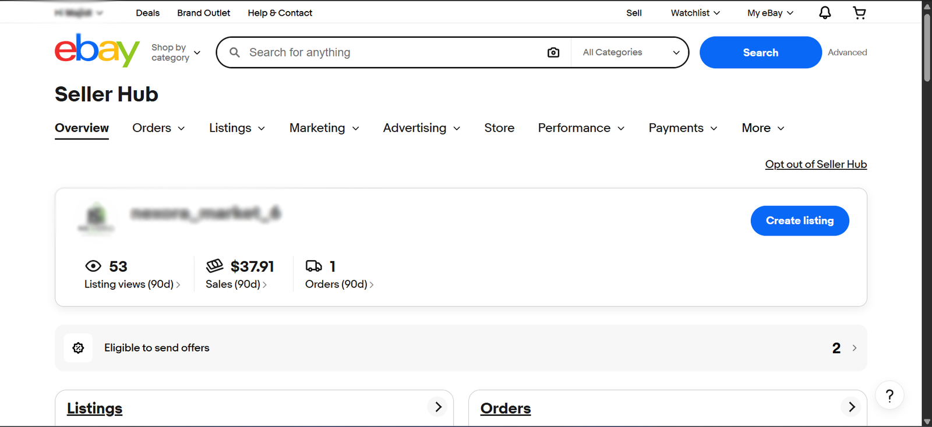Open the Orders tab dropdown
932x427 pixels.
(158, 128)
